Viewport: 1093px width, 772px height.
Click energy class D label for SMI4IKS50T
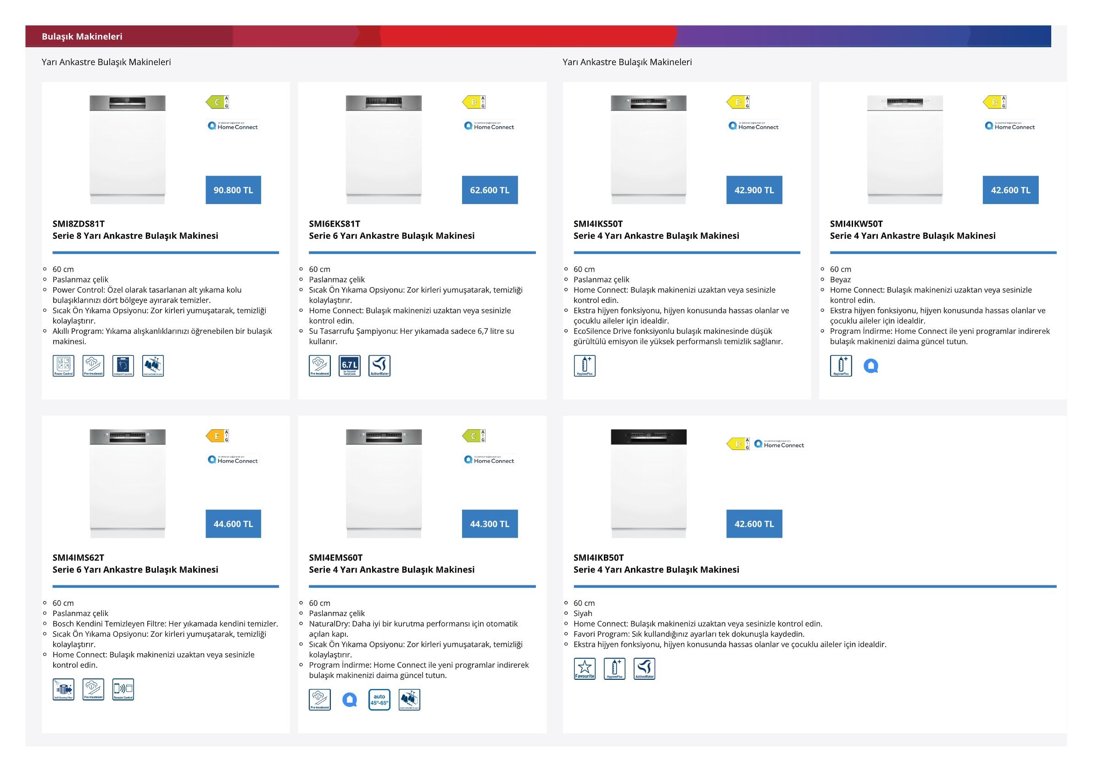click(738, 102)
